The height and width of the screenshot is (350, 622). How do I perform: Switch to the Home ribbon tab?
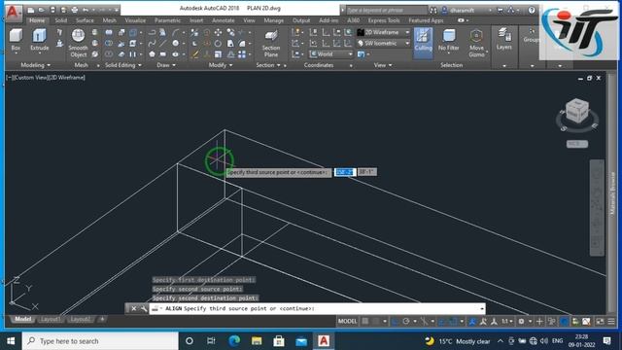click(x=37, y=20)
